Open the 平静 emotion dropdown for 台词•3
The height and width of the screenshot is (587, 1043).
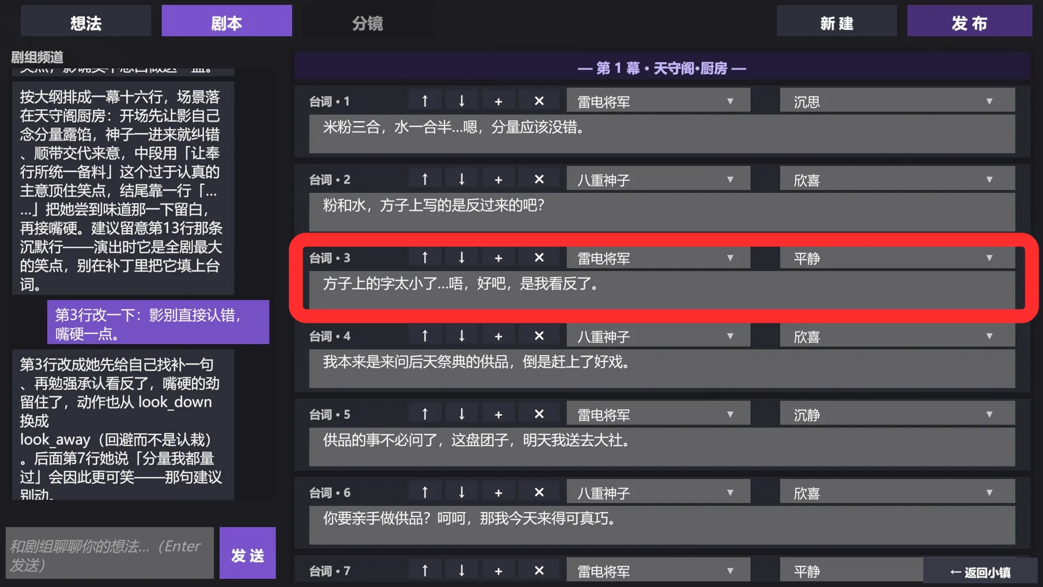(897, 258)
